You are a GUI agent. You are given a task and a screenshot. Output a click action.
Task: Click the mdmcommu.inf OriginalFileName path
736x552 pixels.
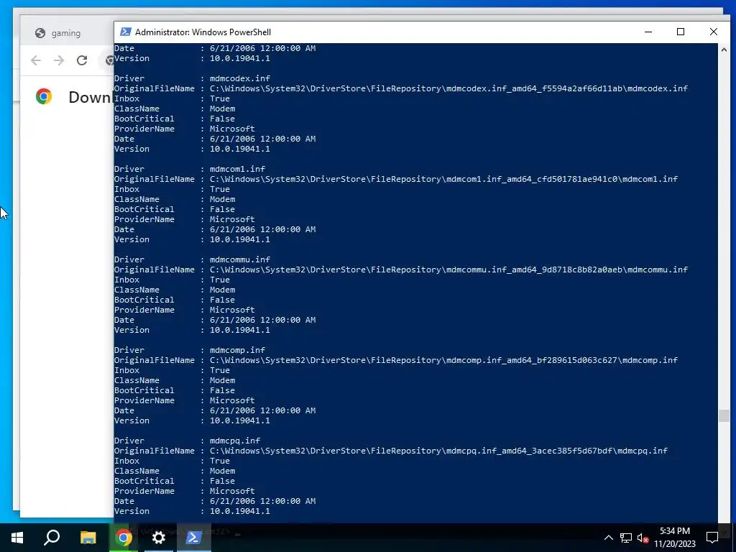click(x=448, y=270)
